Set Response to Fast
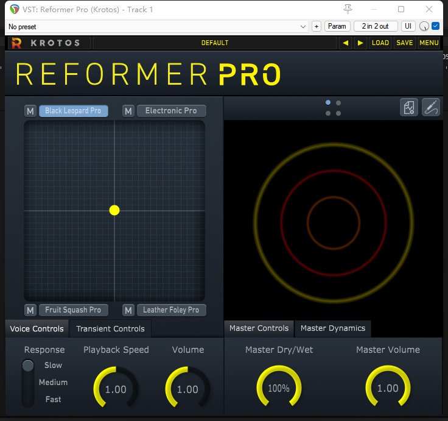448x421 pixels. tap(53, 399)
